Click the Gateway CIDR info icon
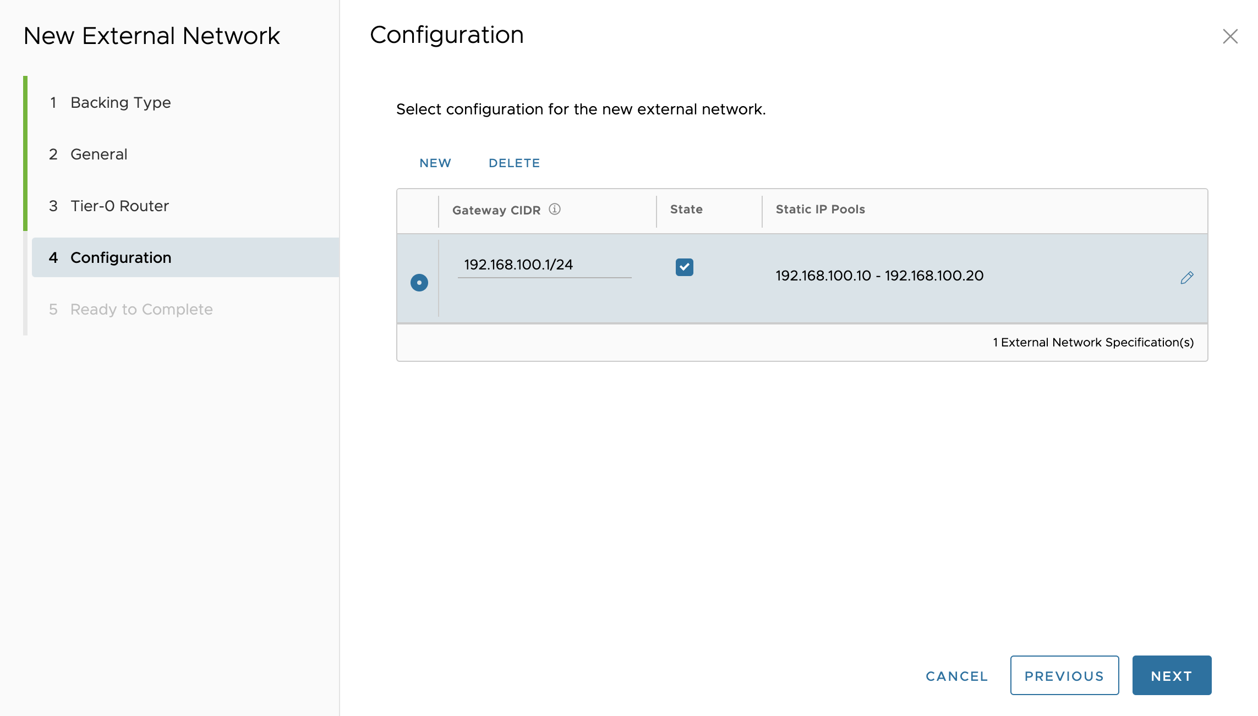 pyautogui.click(x=555, y=210)
